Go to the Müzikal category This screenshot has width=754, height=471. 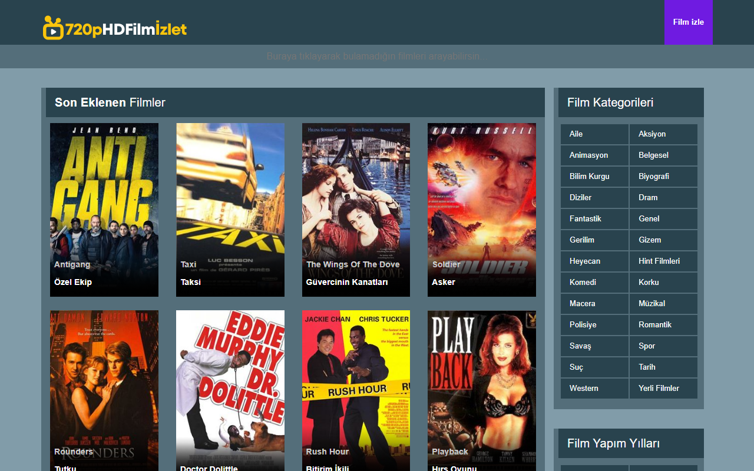pos(663,304)
